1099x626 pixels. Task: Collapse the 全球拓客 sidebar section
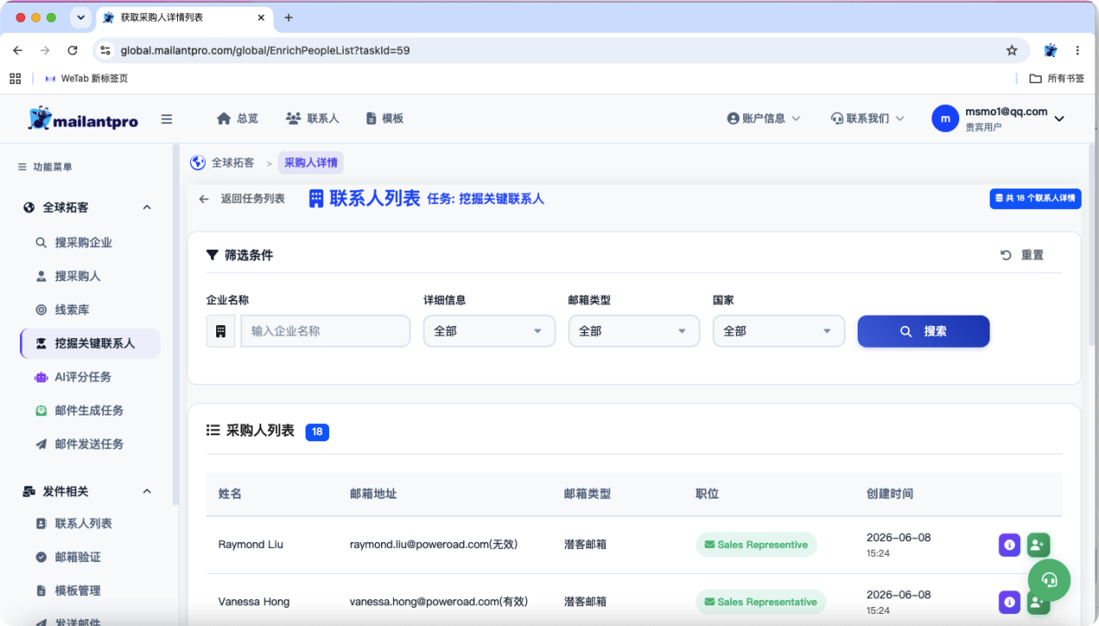coord(147,207)
